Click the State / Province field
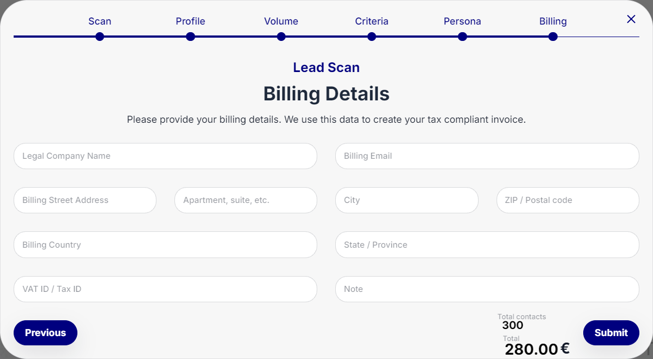 click(487, 245)
